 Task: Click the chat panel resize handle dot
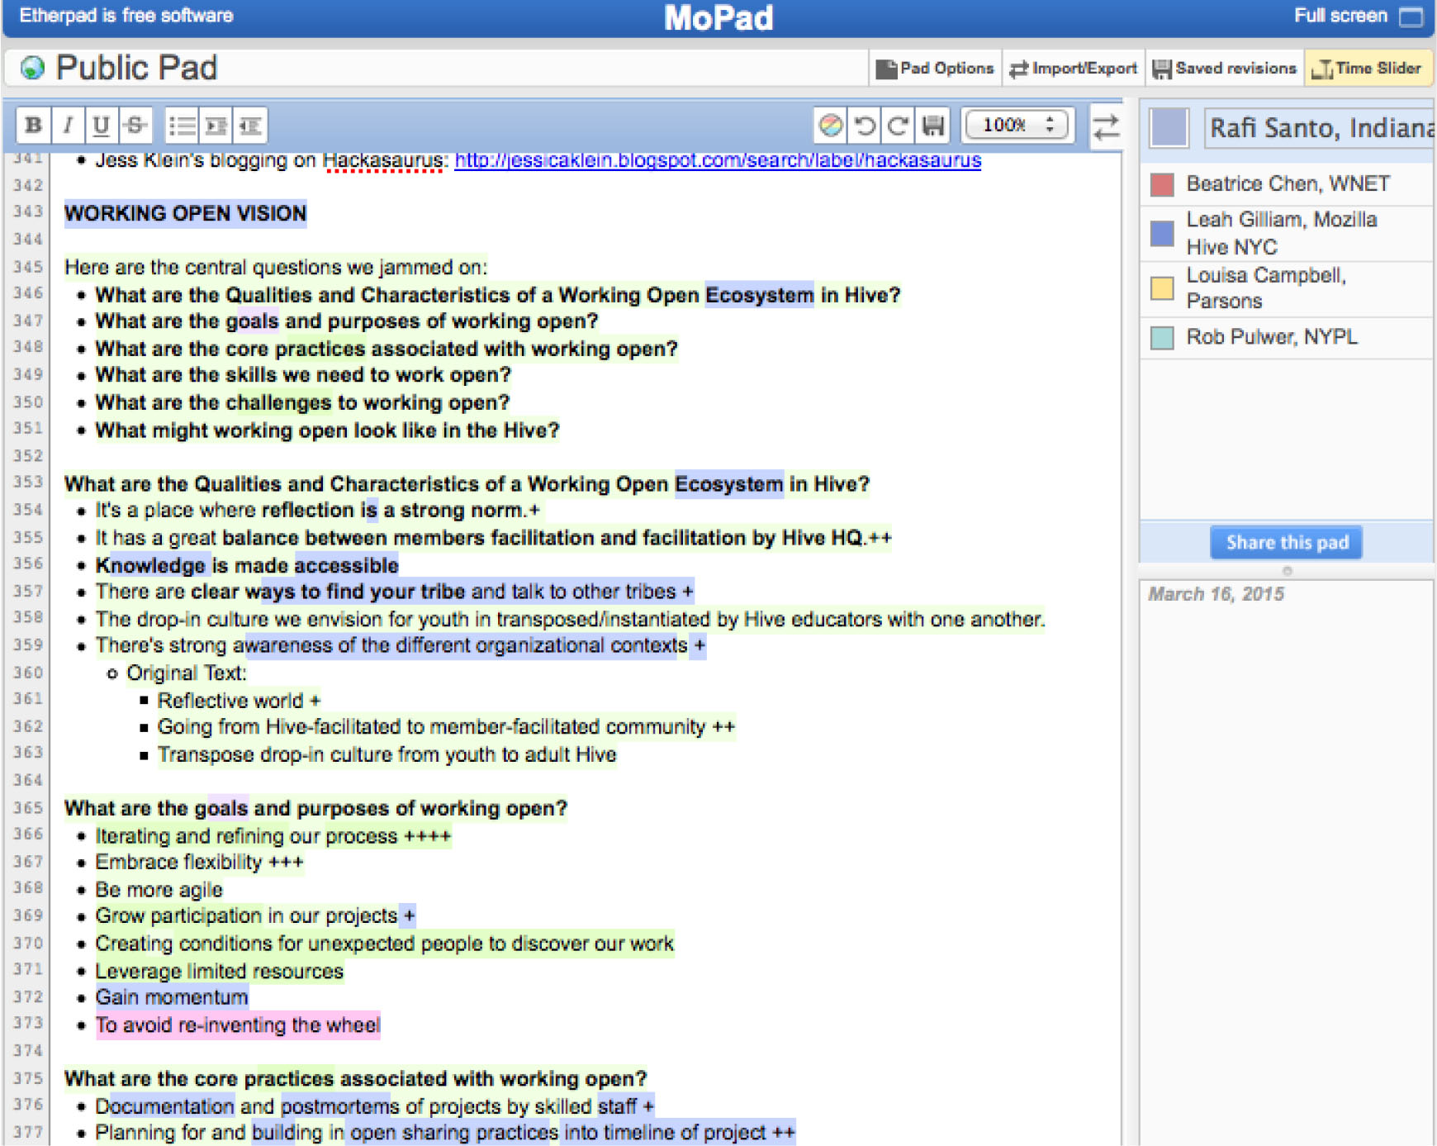tap(1287, 571)
